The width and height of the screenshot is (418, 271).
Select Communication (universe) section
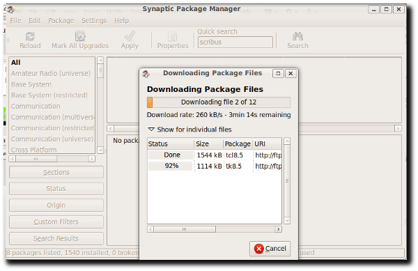pos(52,139)
